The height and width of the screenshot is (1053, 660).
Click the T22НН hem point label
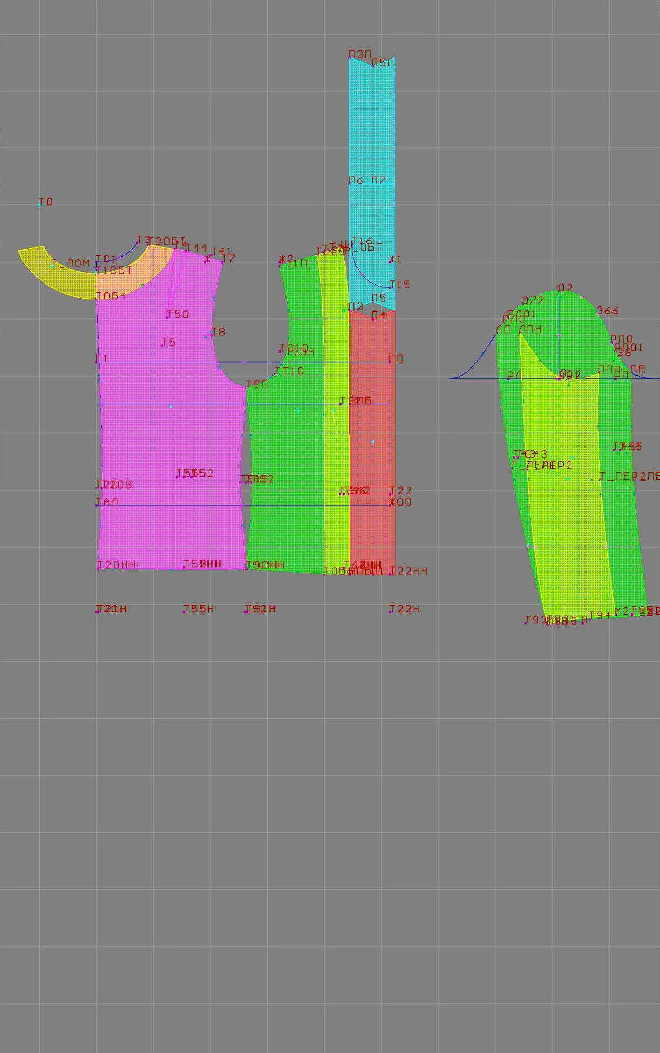pyautogui.click(x=408, y=571)
